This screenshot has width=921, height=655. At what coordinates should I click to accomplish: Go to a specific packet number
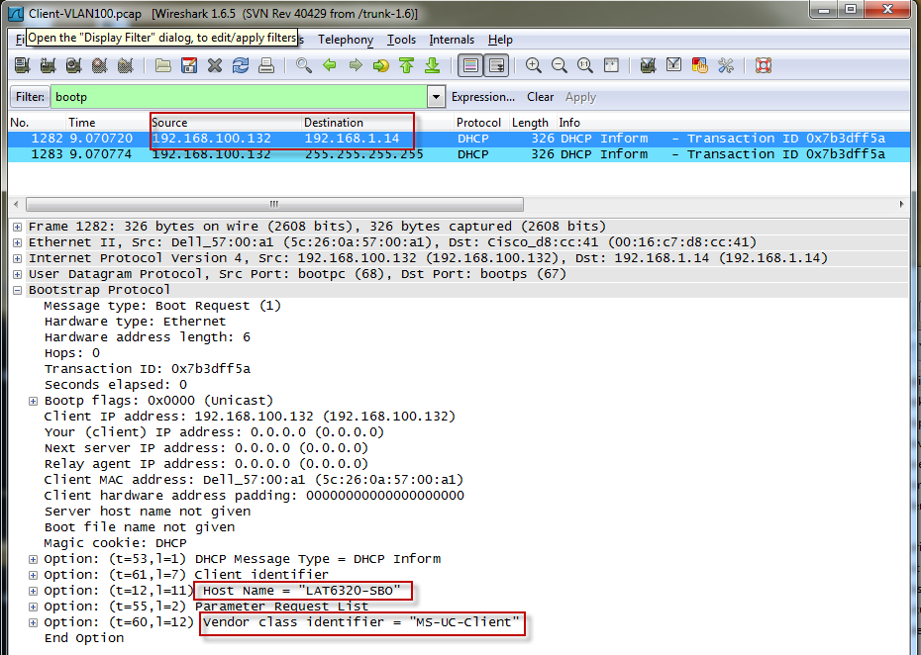pyautogui.click(x=380, y=65)
